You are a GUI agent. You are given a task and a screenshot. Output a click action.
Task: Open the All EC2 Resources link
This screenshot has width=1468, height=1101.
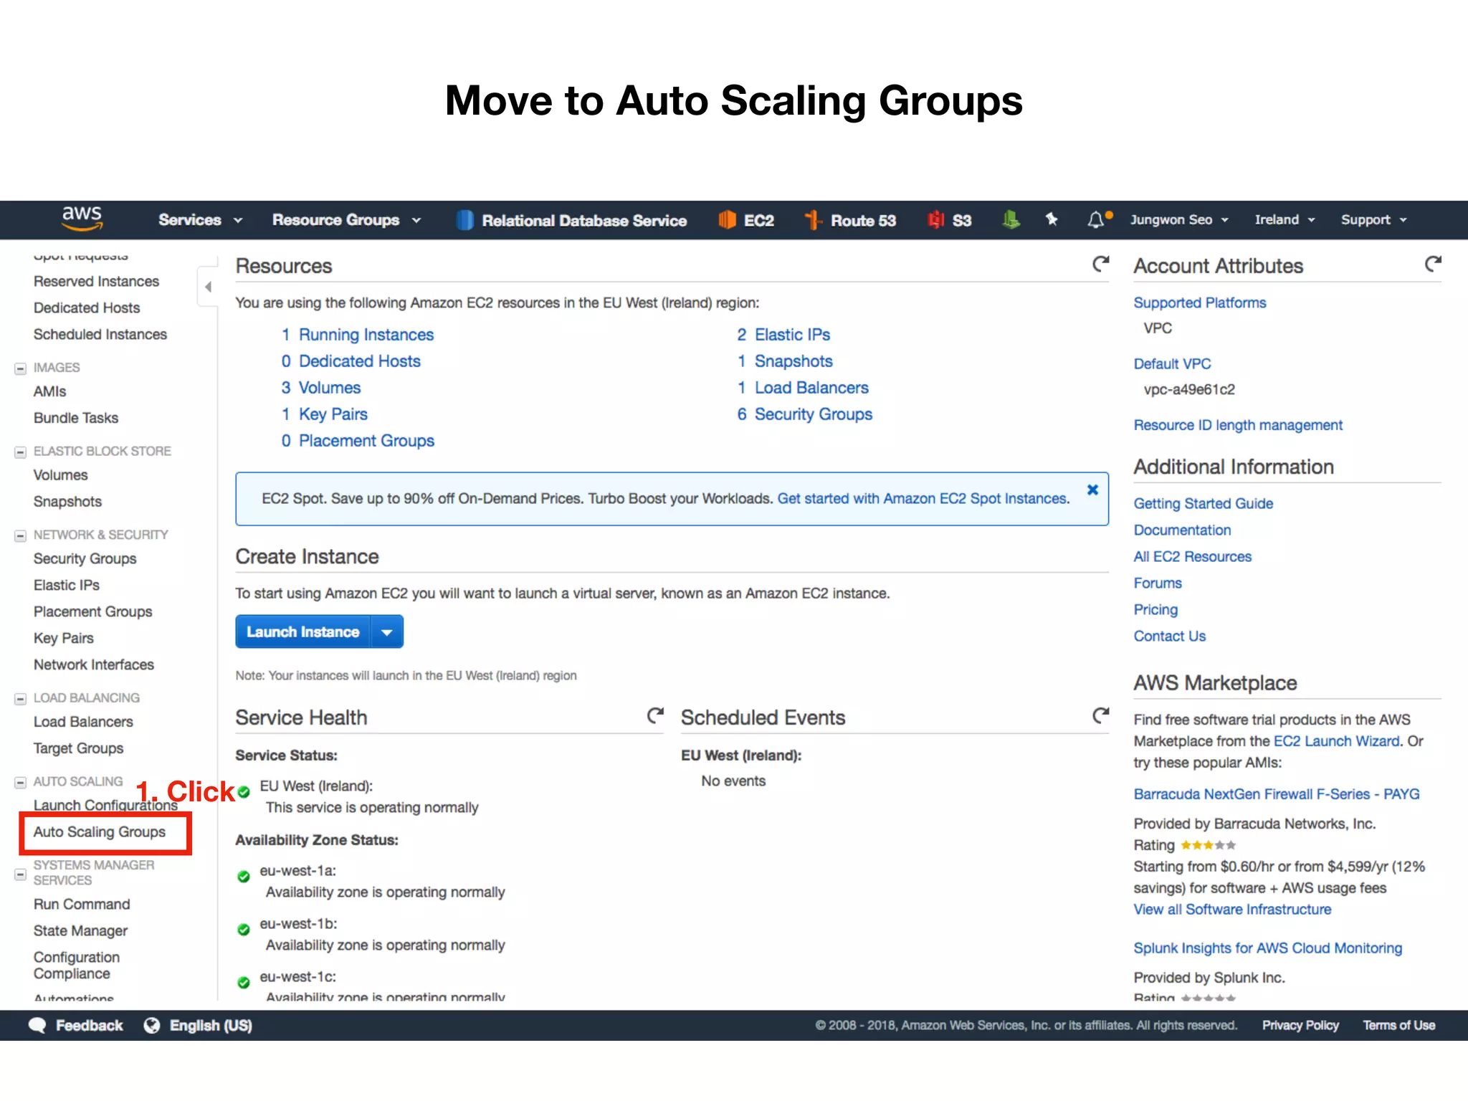pyautogui.click(x=1192, y=556)
